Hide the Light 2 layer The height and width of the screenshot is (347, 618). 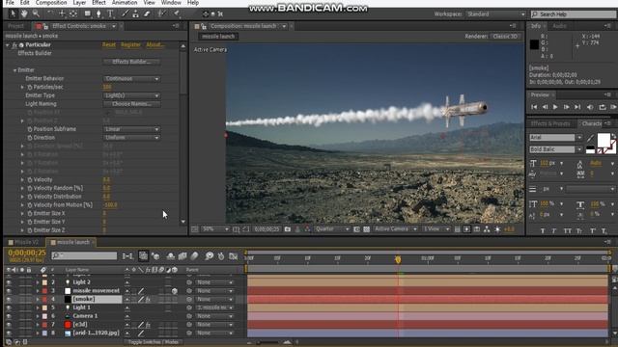tap(9, 282)
